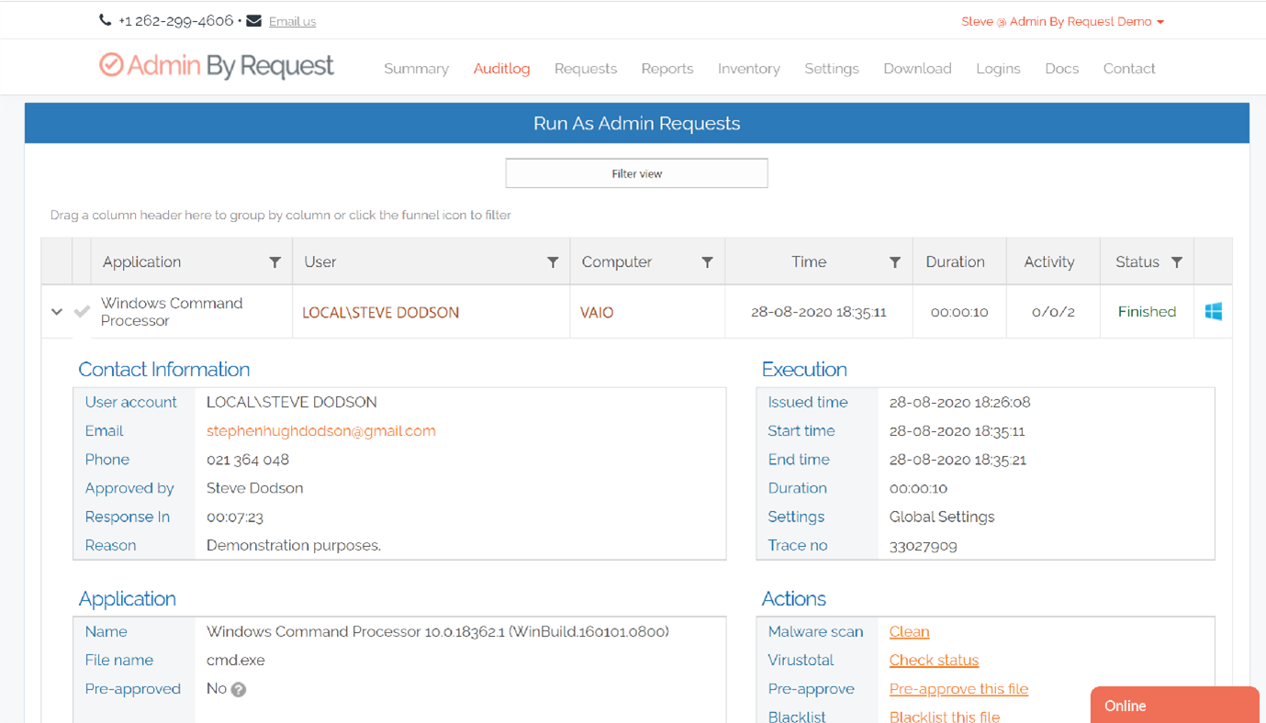Click the Blacklist this file link
The width and height of the screenshot is (1266, 723).
(945, 716)
